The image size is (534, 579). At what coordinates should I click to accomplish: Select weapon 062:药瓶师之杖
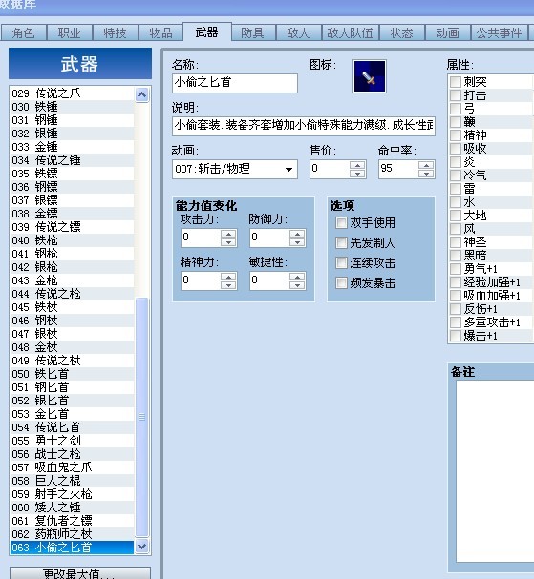pos(72,534)
